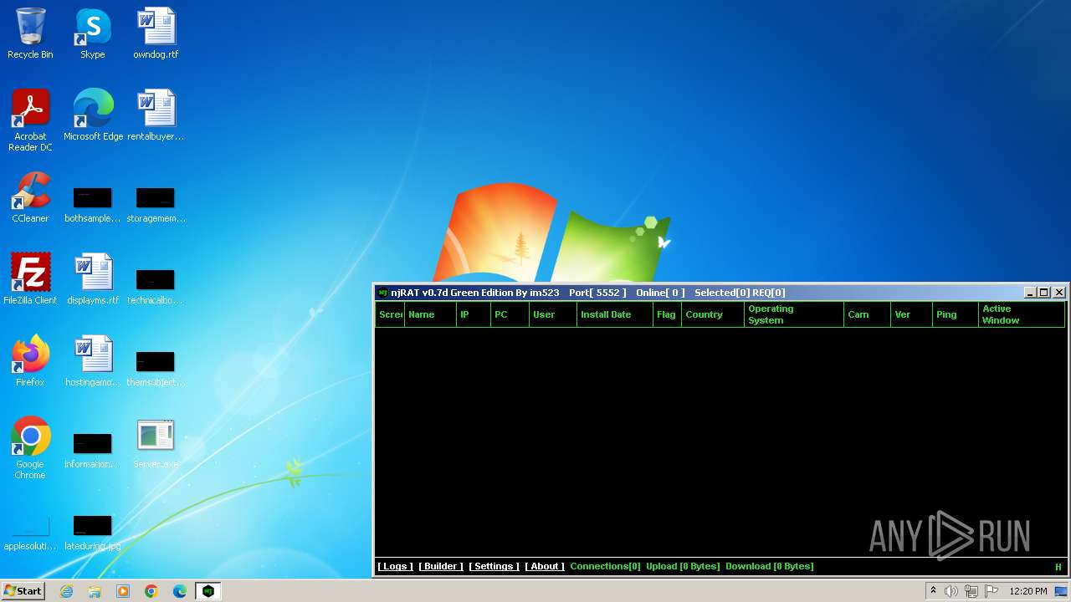The image size is (1071, 602).
Task: Sort by the Ver column header
Action: coord(911,314)
